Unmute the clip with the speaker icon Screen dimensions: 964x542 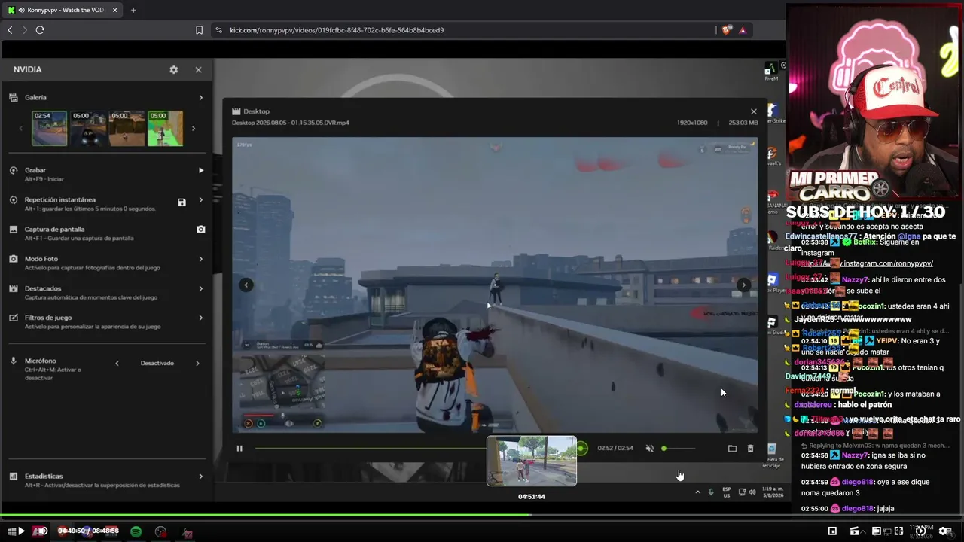tap(649, 448)
